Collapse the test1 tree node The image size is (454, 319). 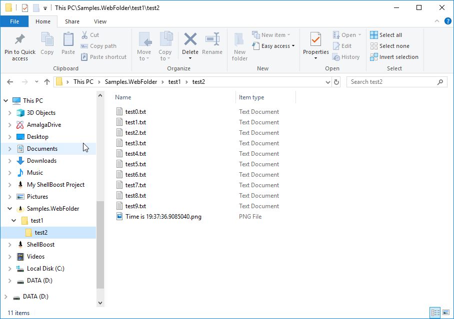coord(13,220)
